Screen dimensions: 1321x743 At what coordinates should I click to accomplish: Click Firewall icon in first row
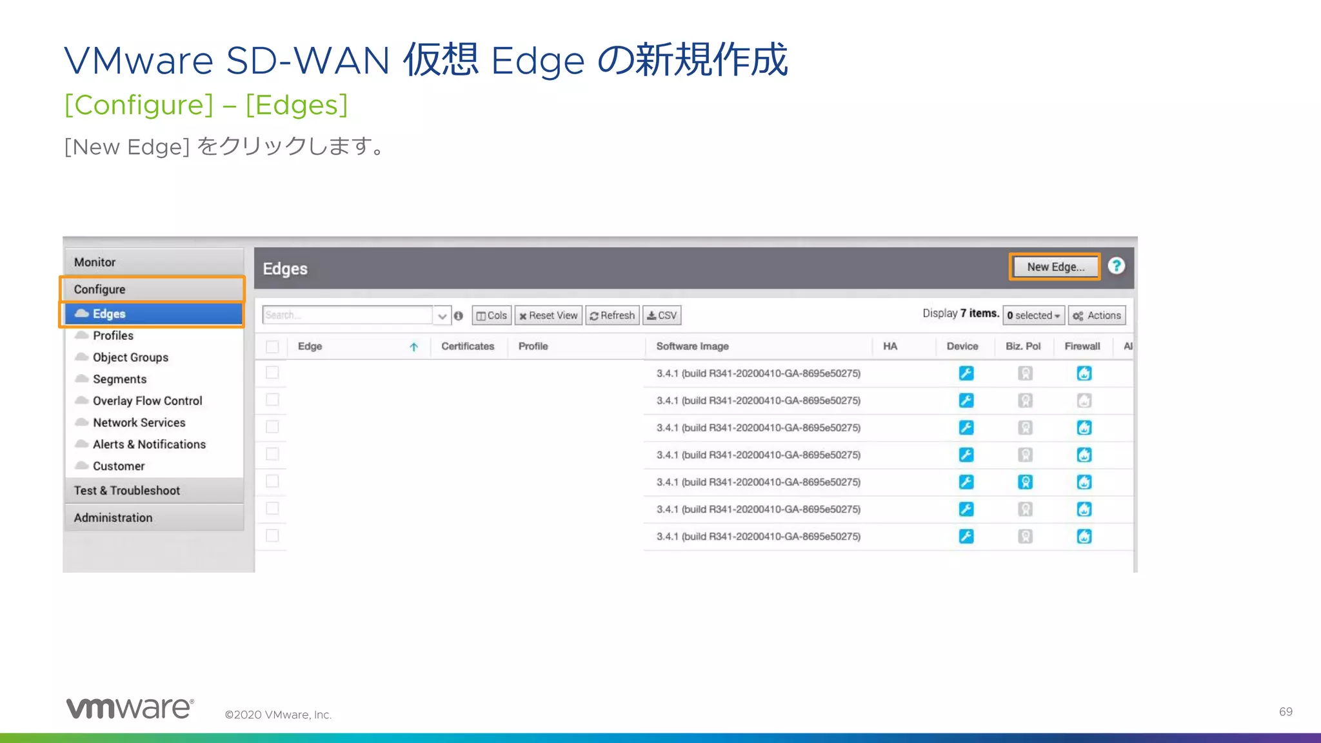coord(1084,373)
